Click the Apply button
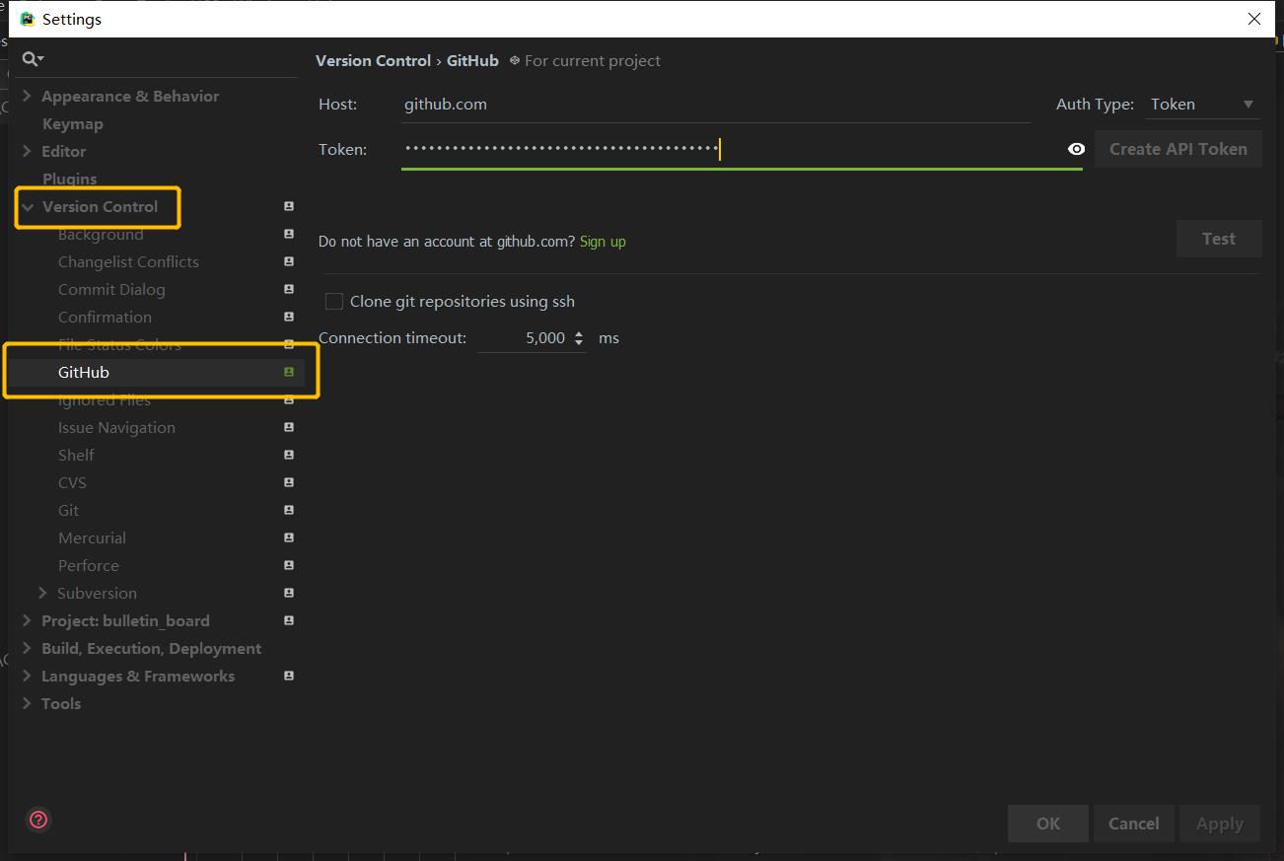Screen dimensions: 1284x861 (x=1219, y=824)
